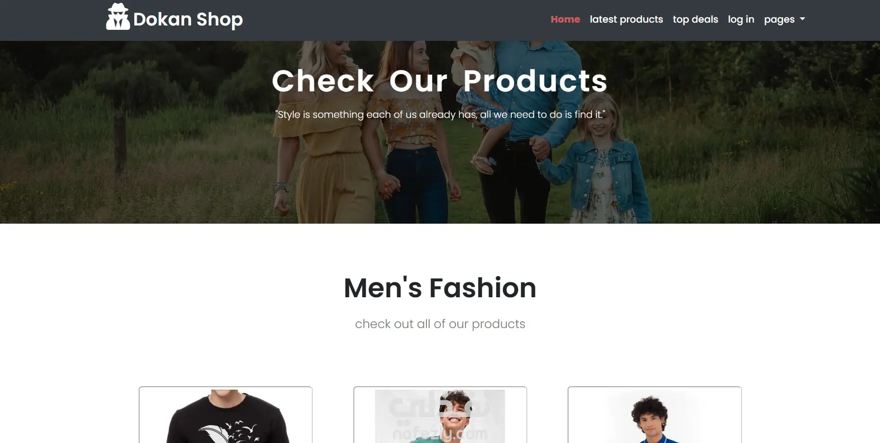The height and width of the screenshot is (443, 880).
Task: Click the check out all products subtitle
Action: [440, 324]
